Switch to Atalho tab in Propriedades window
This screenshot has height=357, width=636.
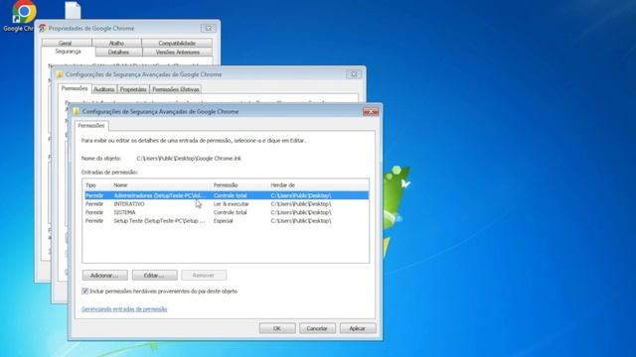[x=116, y=43]
